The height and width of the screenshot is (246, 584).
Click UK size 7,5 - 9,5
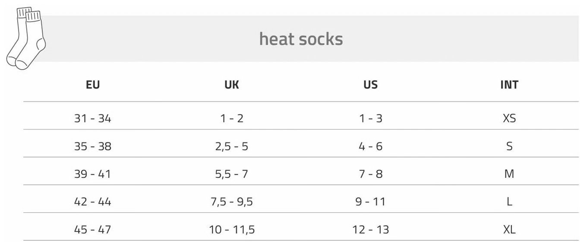232,202
